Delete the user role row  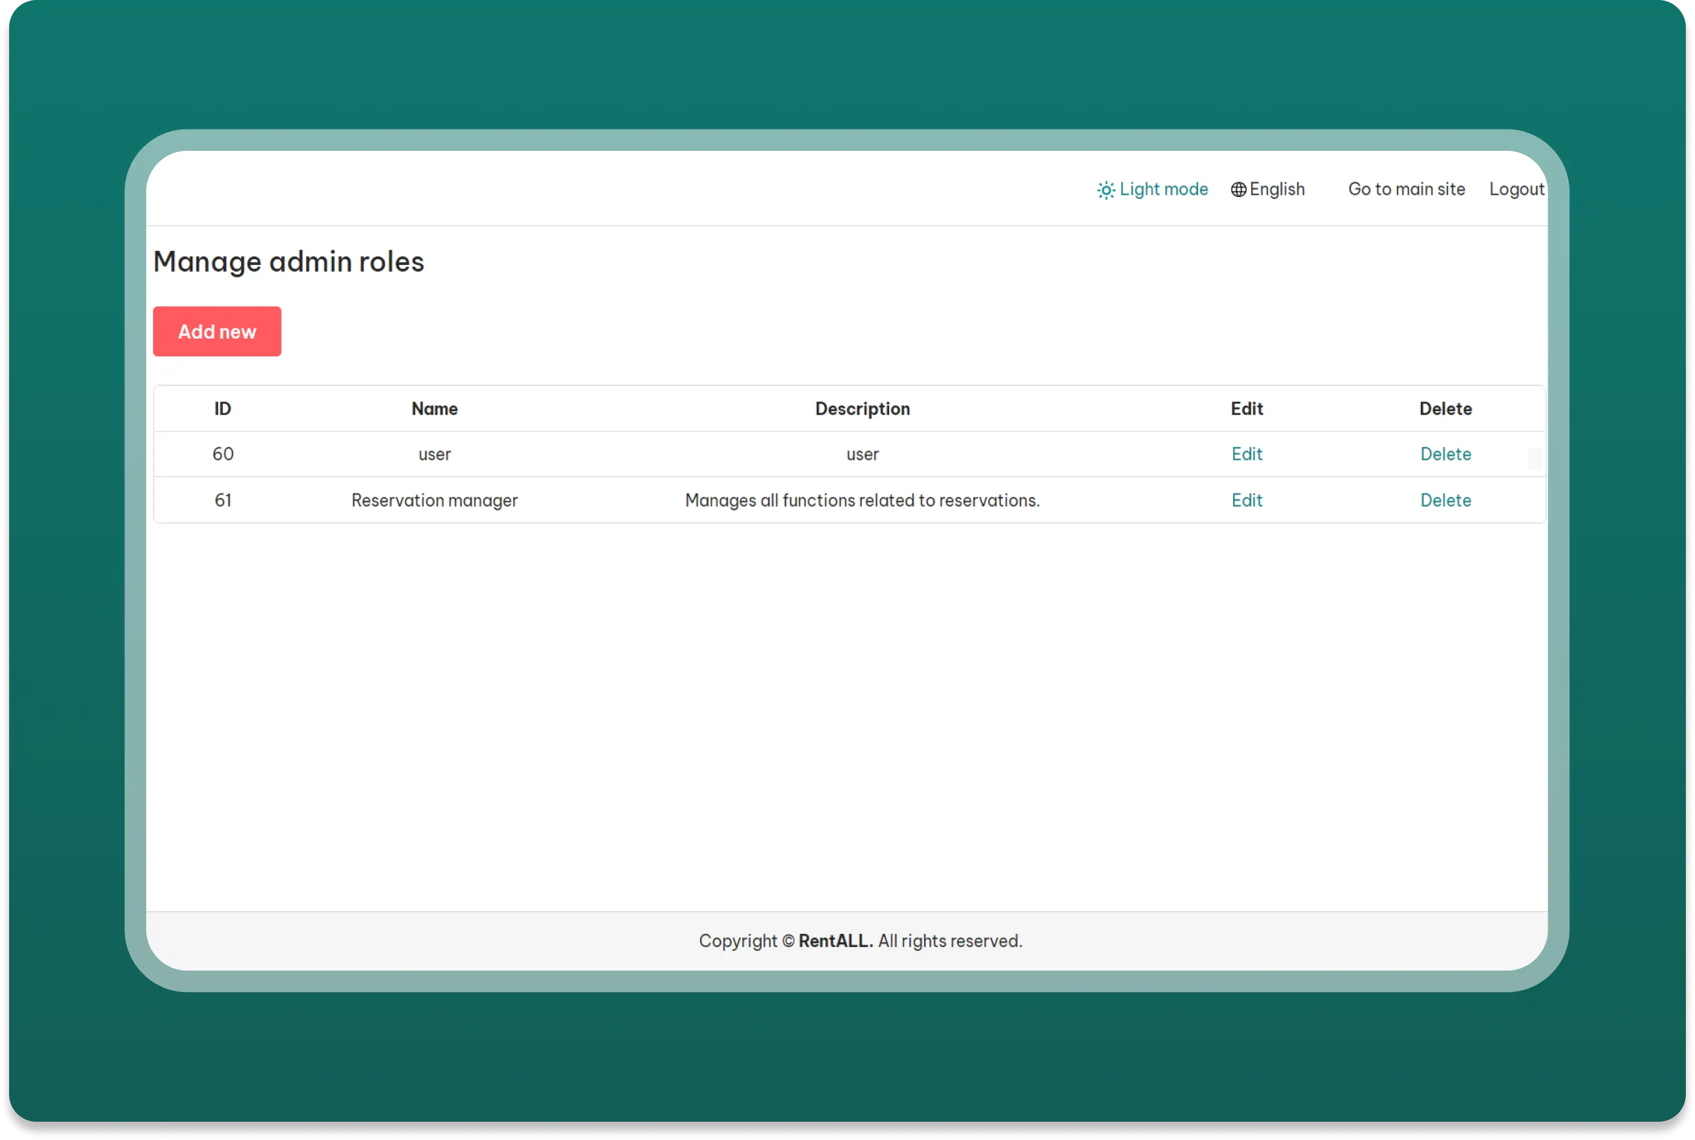coord(1445,455)
